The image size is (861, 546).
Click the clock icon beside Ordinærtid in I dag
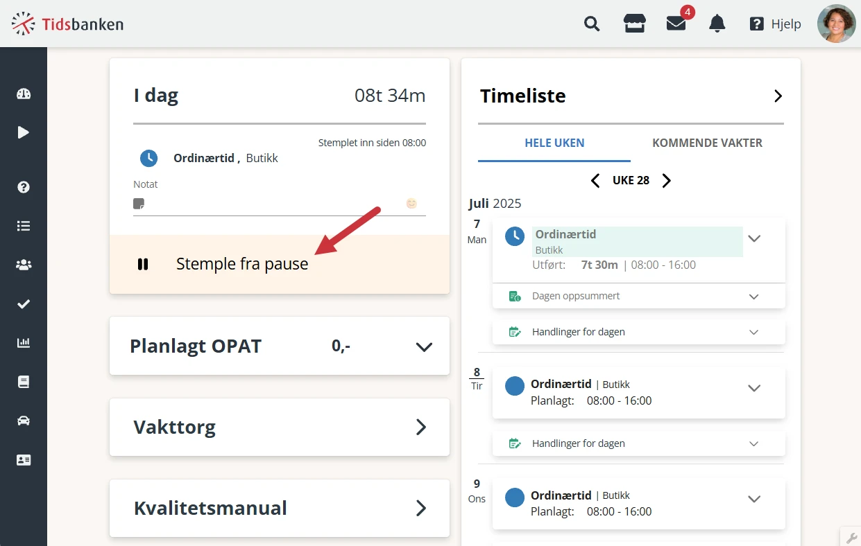(148, 158)
